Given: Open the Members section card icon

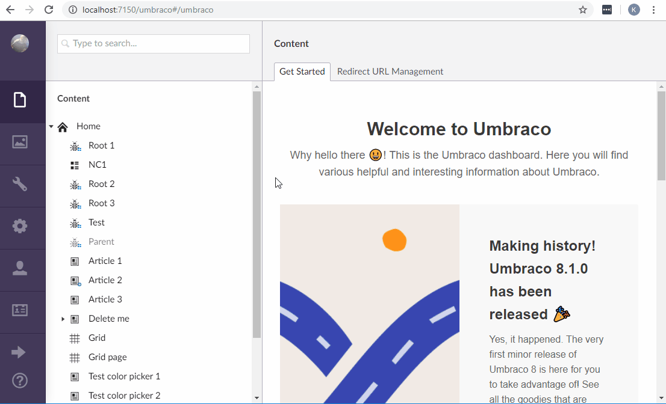Looking at the screenshot, I should [20, 310].
